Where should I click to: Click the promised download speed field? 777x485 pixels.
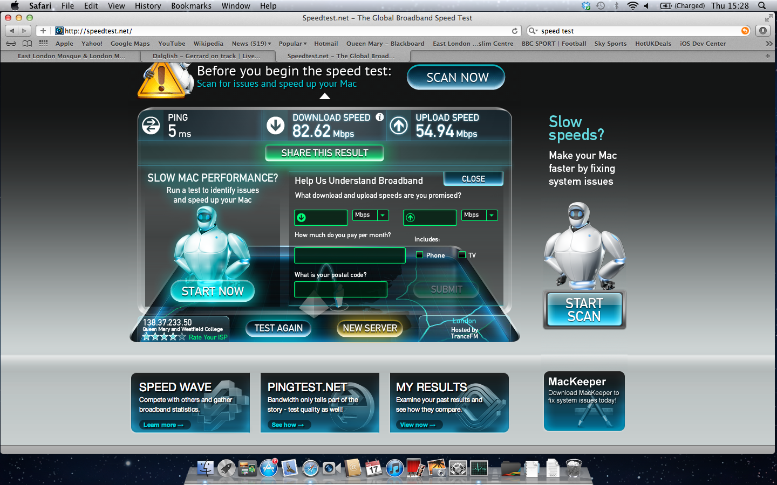321,218
